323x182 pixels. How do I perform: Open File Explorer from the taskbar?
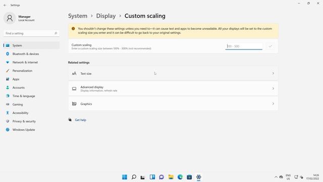[171, 177]
